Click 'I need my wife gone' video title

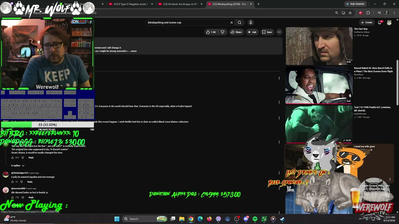pos(364,147)
